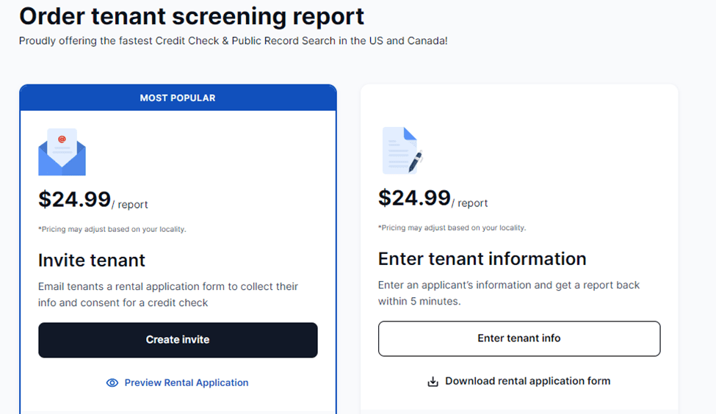This screenshot has height=414, width=716.
Task: Open the Preview Rental Application link
Action: 186,382
